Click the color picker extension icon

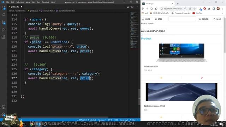(x=201, y=9)
